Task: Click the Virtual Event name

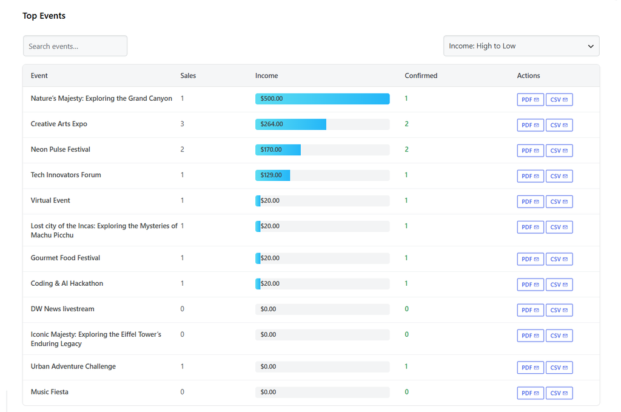Action: pyautogui.click(x=50, y=200)
